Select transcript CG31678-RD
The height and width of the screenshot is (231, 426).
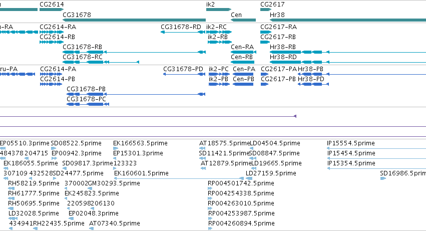[181, 27]
